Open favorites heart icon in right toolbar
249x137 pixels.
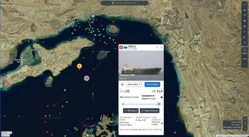245,15
